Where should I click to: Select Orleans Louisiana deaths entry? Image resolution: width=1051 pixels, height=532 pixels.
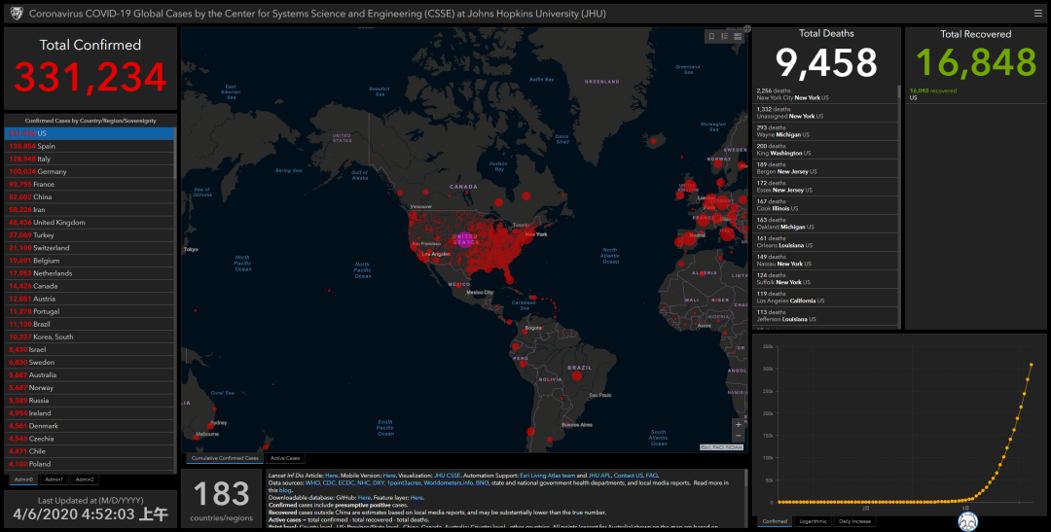coord(826,242)
